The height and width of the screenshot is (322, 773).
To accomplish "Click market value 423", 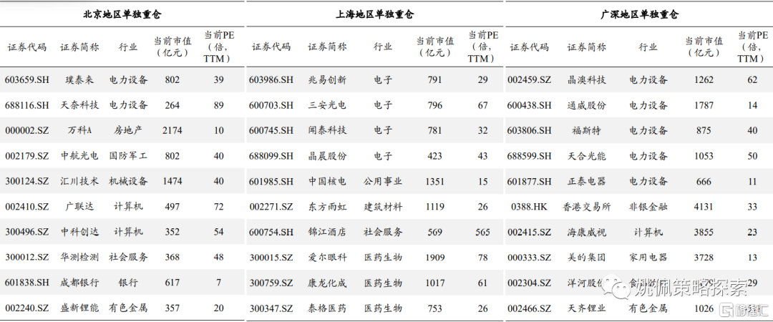I will coord(435,156).
